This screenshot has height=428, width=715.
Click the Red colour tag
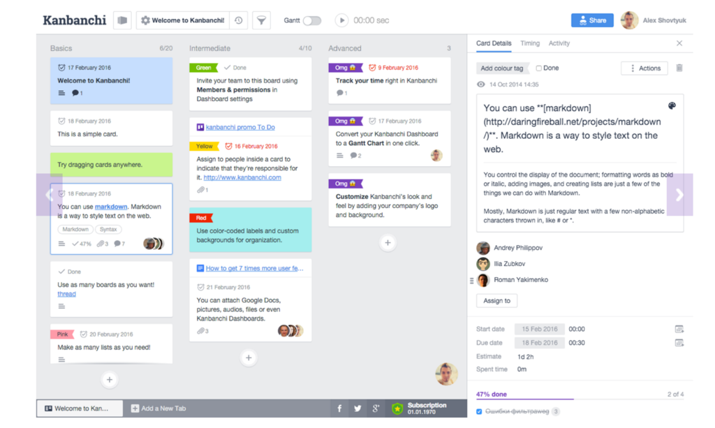pyautogui.click(x=201, y=219)
